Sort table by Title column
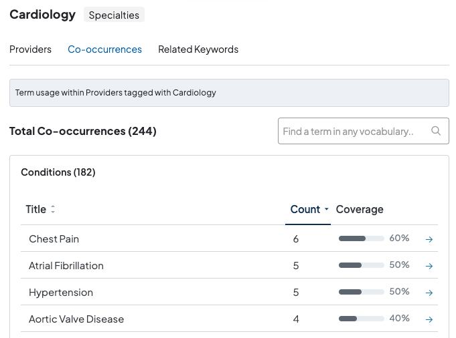 pyautogui.click(x=40, y=209)
